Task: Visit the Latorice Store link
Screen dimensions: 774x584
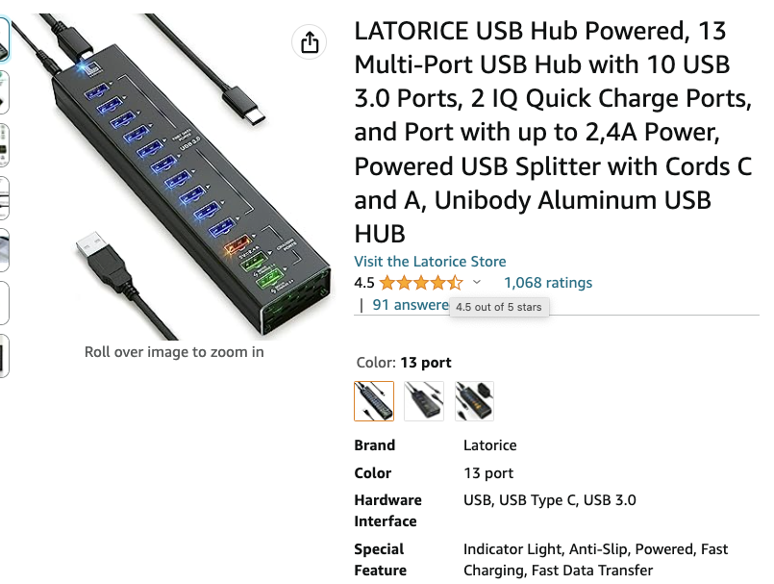Action: tap(430, 262)
